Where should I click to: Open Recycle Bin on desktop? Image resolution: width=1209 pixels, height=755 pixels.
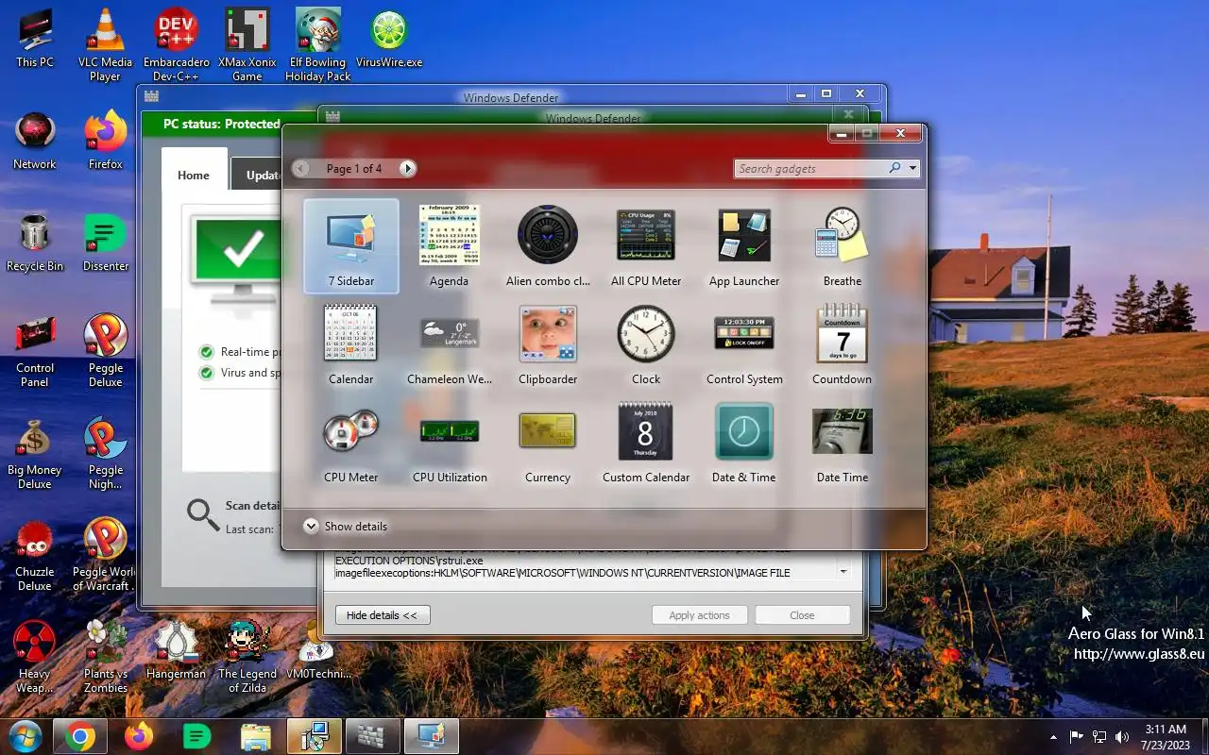[35, 242]
